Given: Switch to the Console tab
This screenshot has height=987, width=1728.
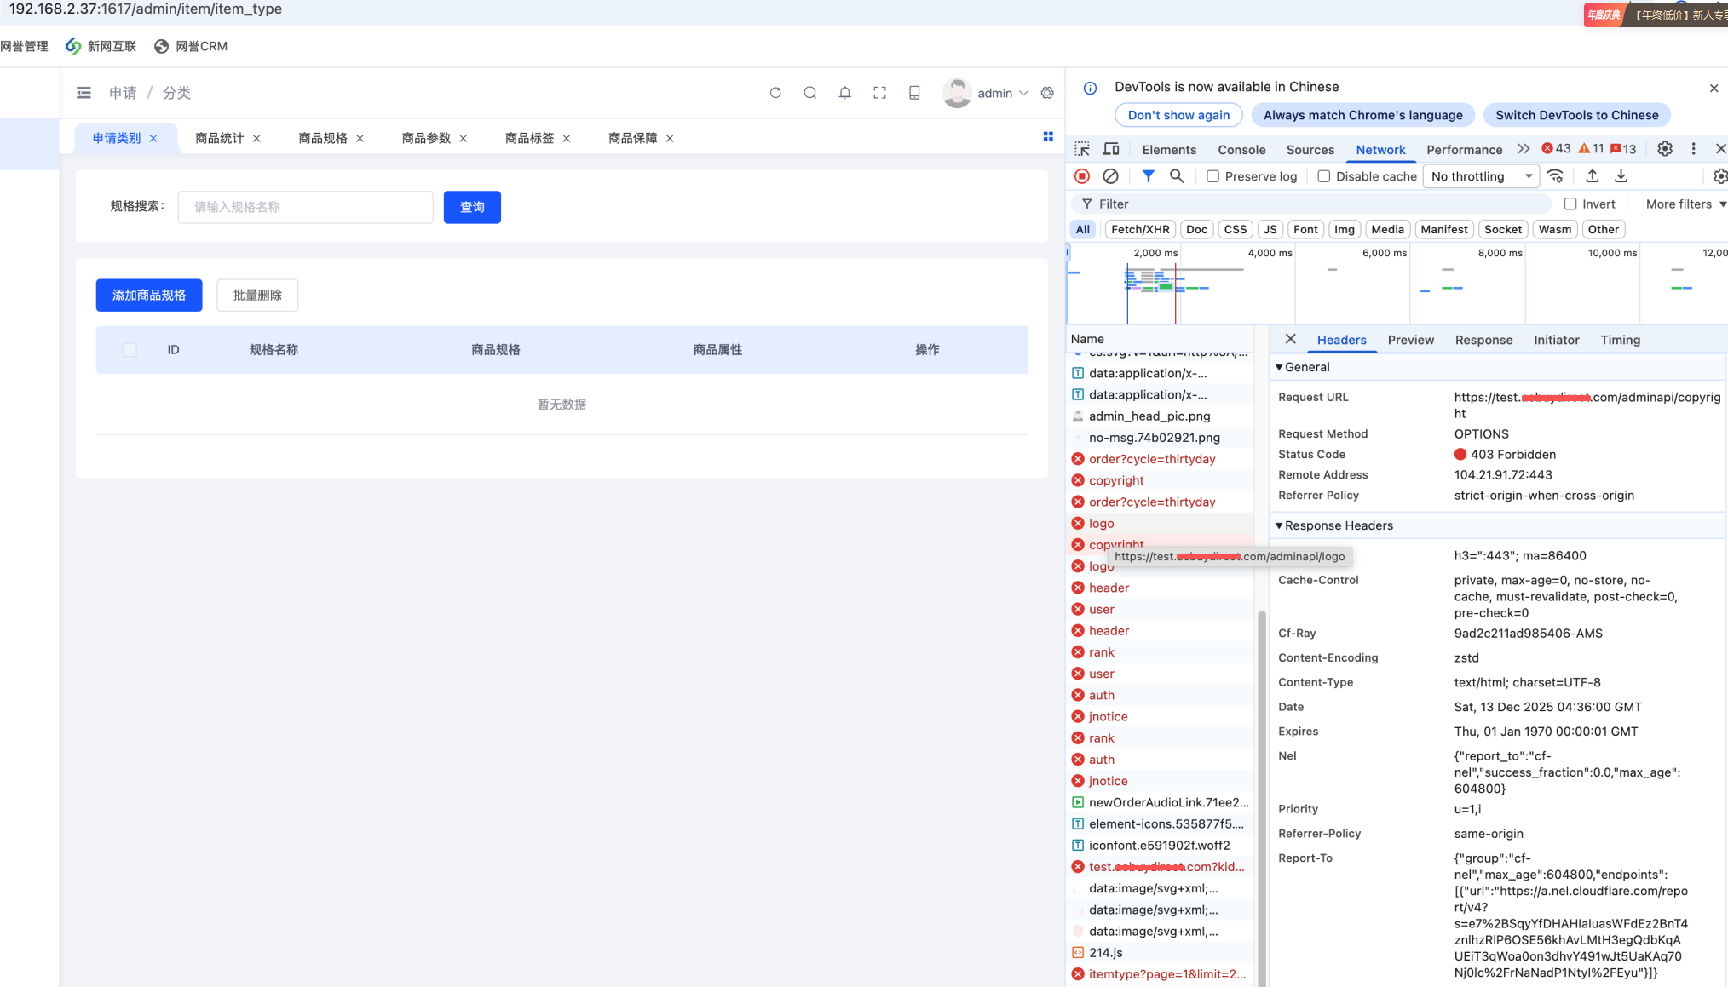Looking at the screenshot, I should (1241, 150).
